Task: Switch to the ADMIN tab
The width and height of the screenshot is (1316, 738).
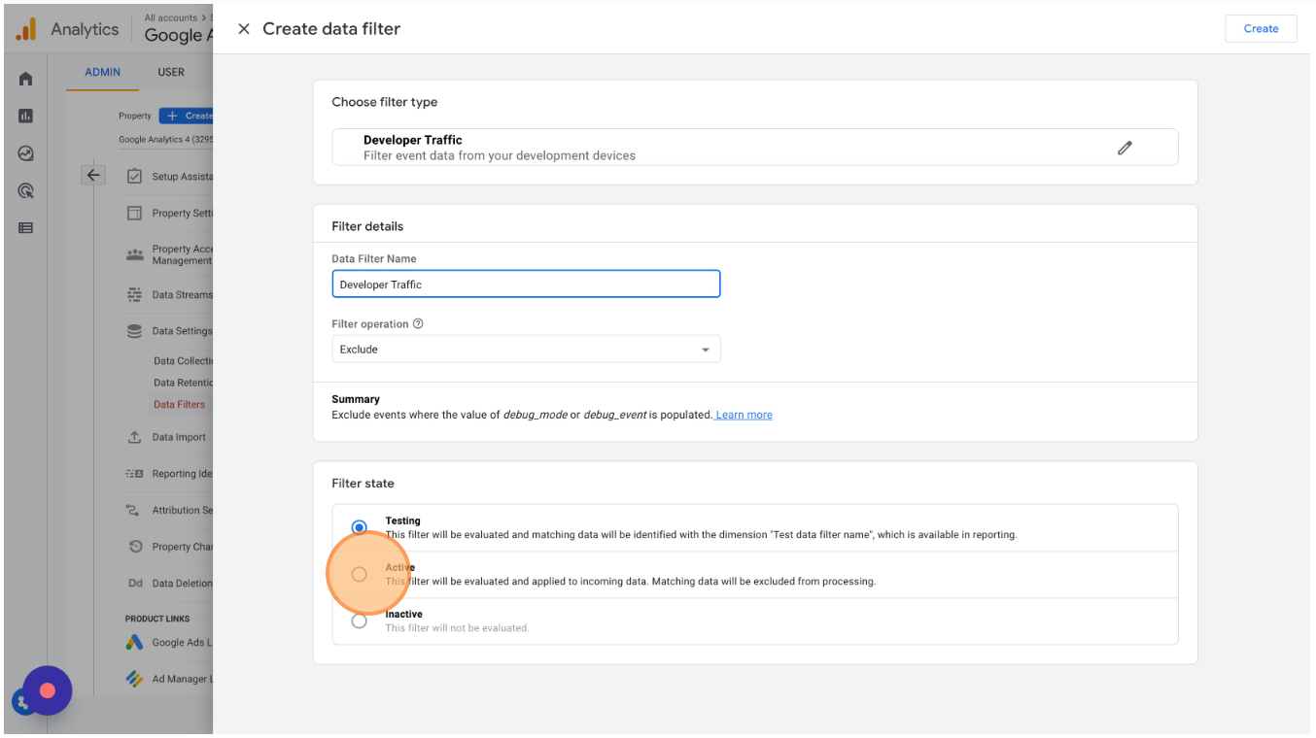Action: coord(102,72)
